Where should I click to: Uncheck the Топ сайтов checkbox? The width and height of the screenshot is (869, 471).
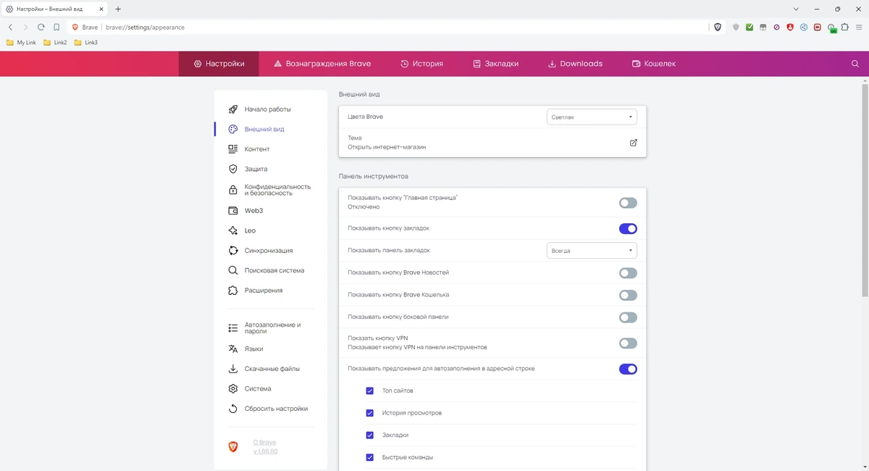point(370,391)
